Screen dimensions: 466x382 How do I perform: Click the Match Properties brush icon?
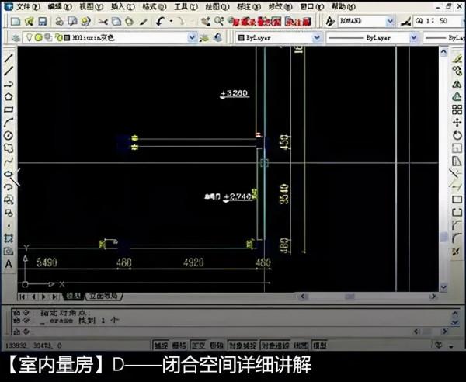click(x=144, y=22)
